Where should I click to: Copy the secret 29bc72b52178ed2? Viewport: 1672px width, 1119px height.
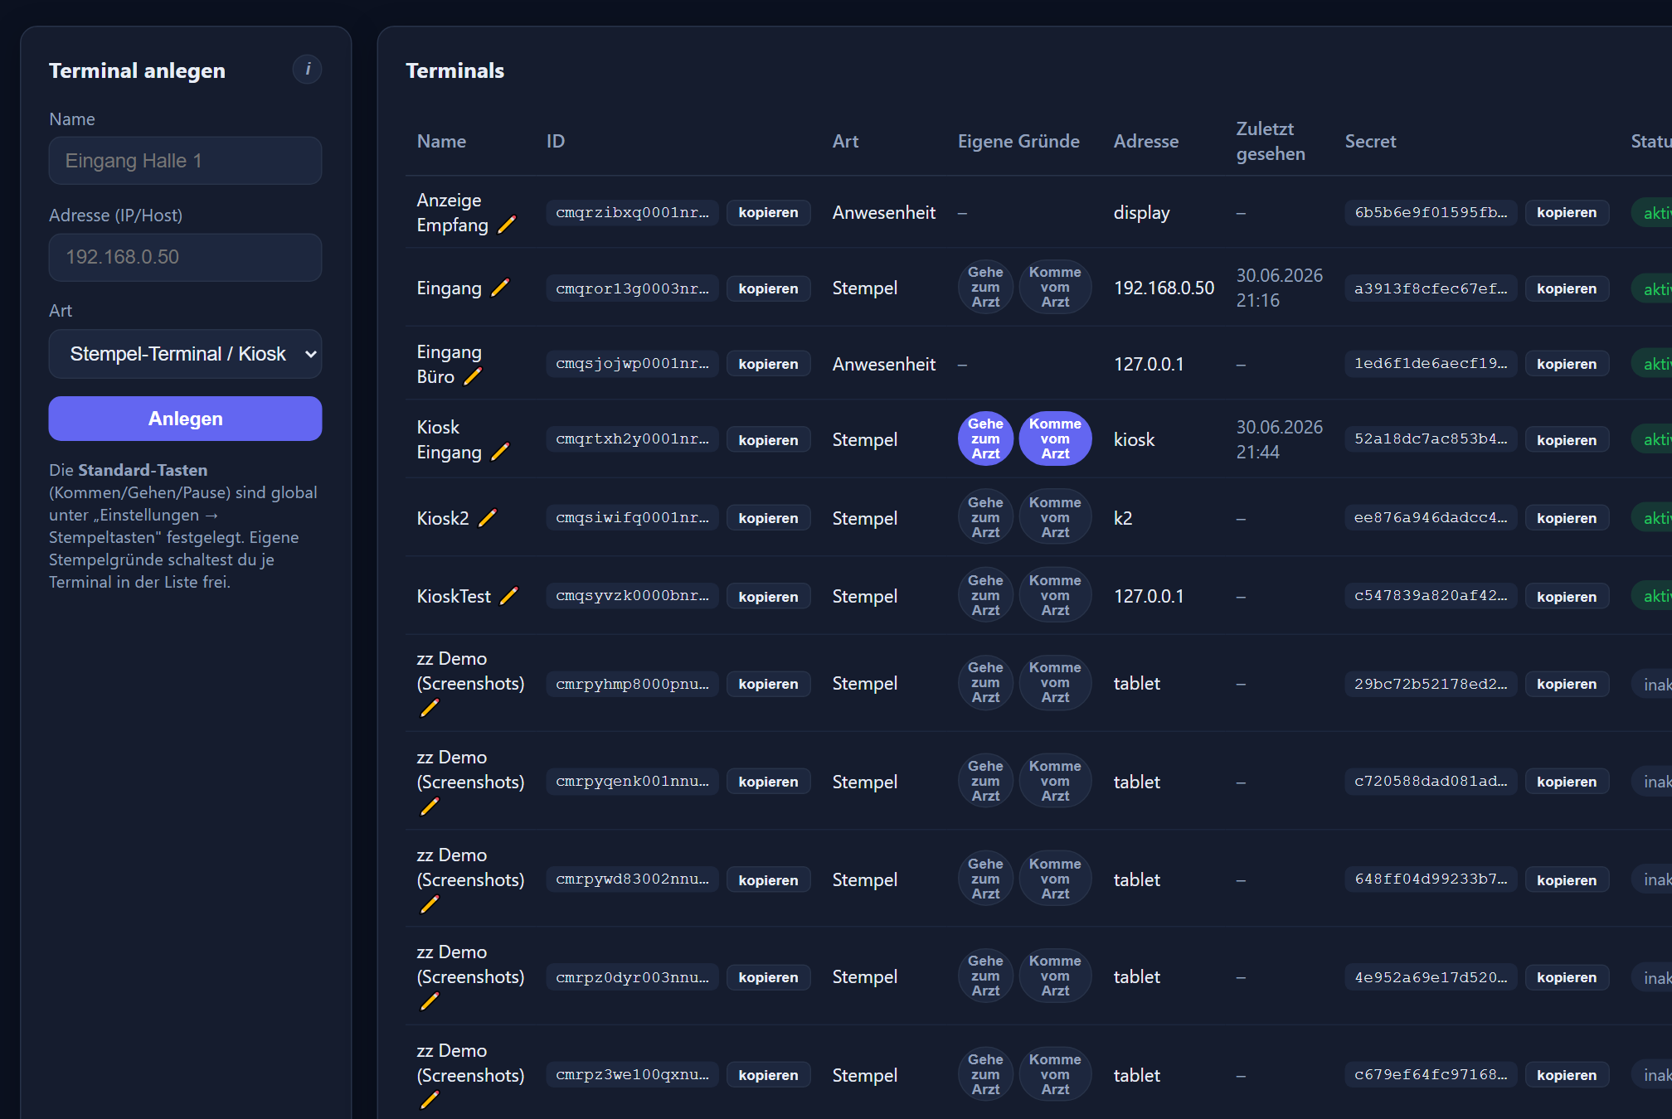[x=1566, y=684]
